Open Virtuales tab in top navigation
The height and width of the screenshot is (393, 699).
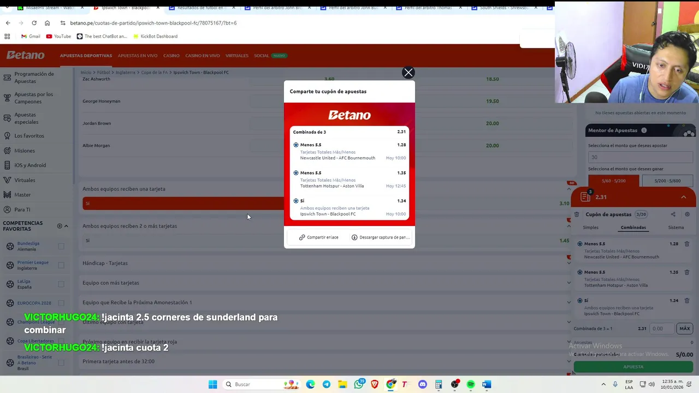pyautogui.click(x=237, y=56)
